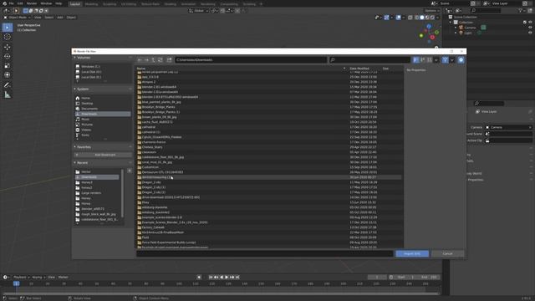
Task: Jump to the timeline end frame
Action: (x=237, y=277)
